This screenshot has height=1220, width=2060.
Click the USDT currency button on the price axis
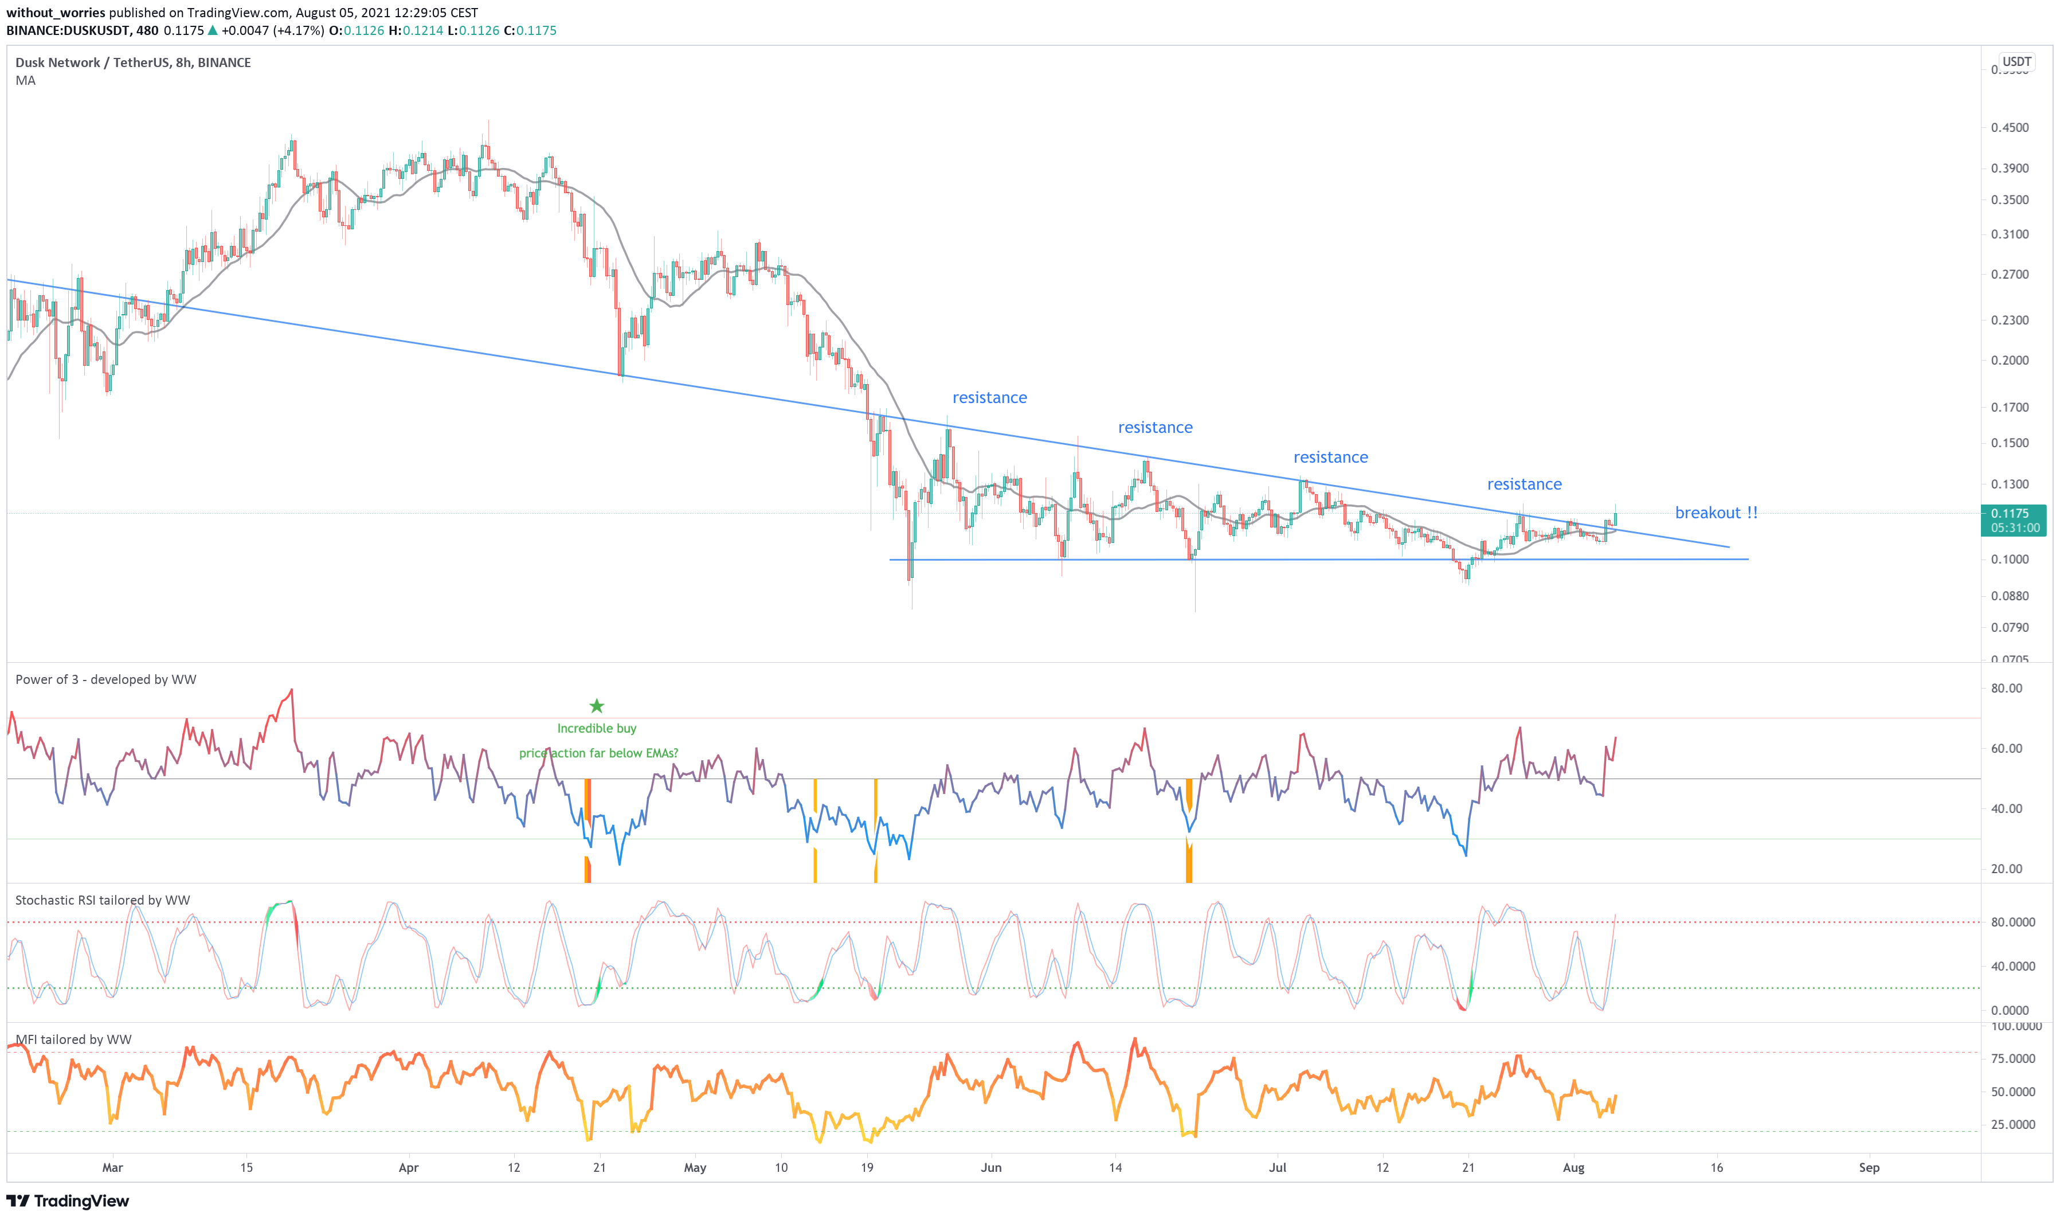coord(2016,62)
